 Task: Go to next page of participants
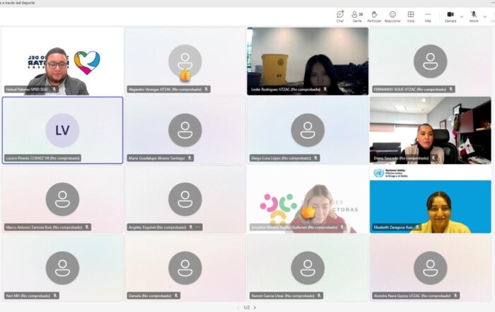(x=255, y=308)
